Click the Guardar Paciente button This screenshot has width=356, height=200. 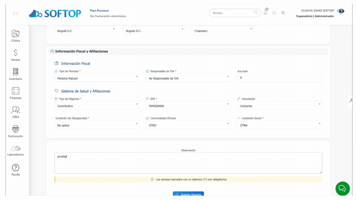point(188,194)
